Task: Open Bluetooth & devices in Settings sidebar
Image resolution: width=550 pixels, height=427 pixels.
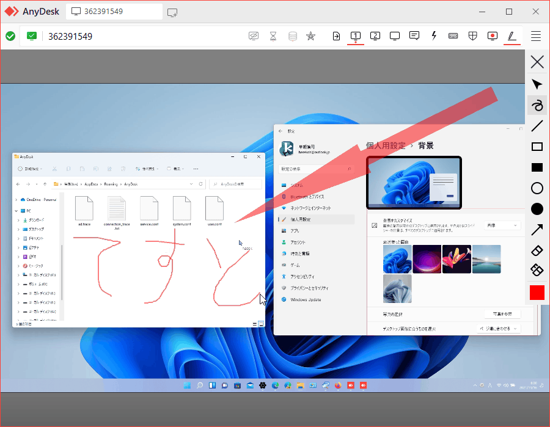Action: pos(316,197)
